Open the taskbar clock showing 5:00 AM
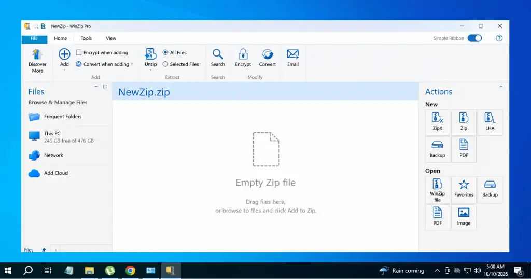 pyautogui.click(x=495, y=270)
